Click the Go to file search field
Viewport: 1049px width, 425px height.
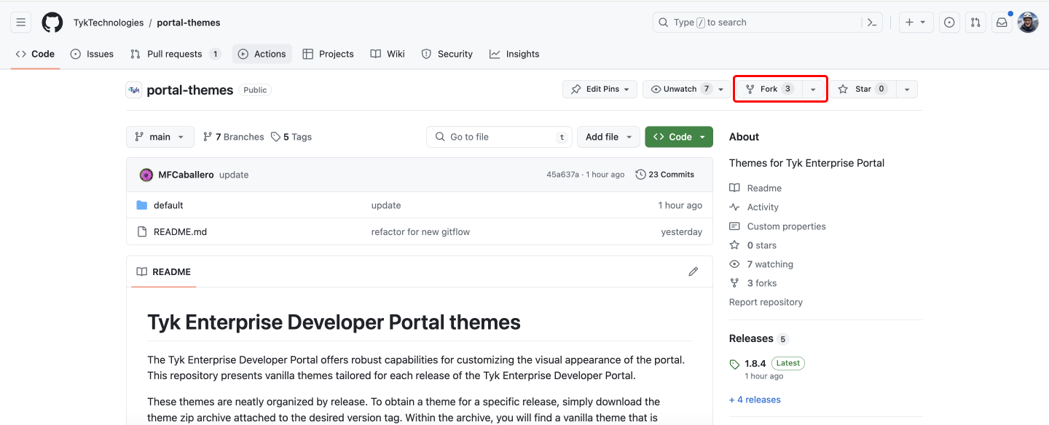coord(499,136)
